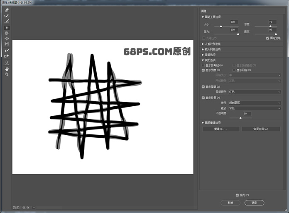Viewport: 289px width, 213px height.
Task: Select the Push Left tool
Action: [x=7, y=44]
